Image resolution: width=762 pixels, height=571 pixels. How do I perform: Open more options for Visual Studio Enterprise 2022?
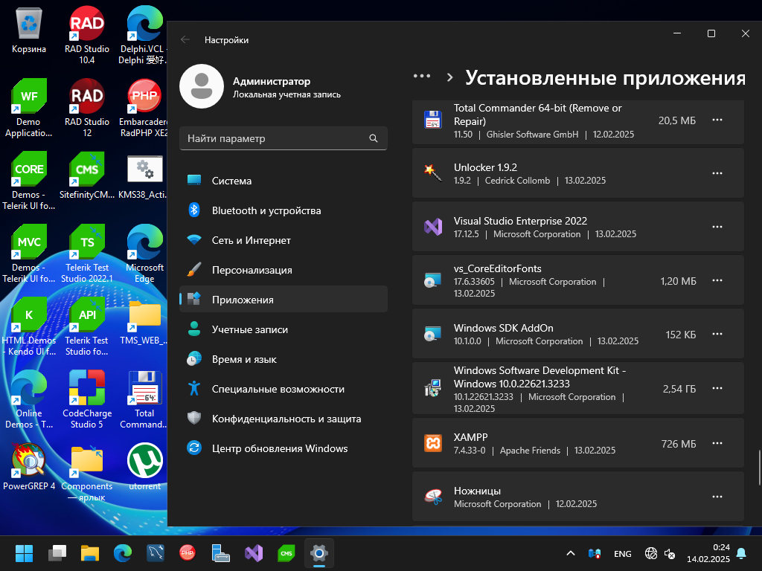717,227
